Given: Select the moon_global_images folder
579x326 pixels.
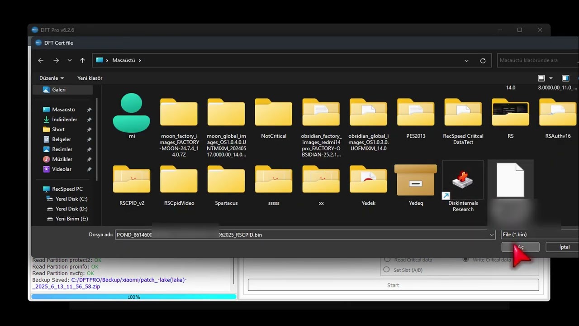Looking at the screenshot, I should coord(226,112).
